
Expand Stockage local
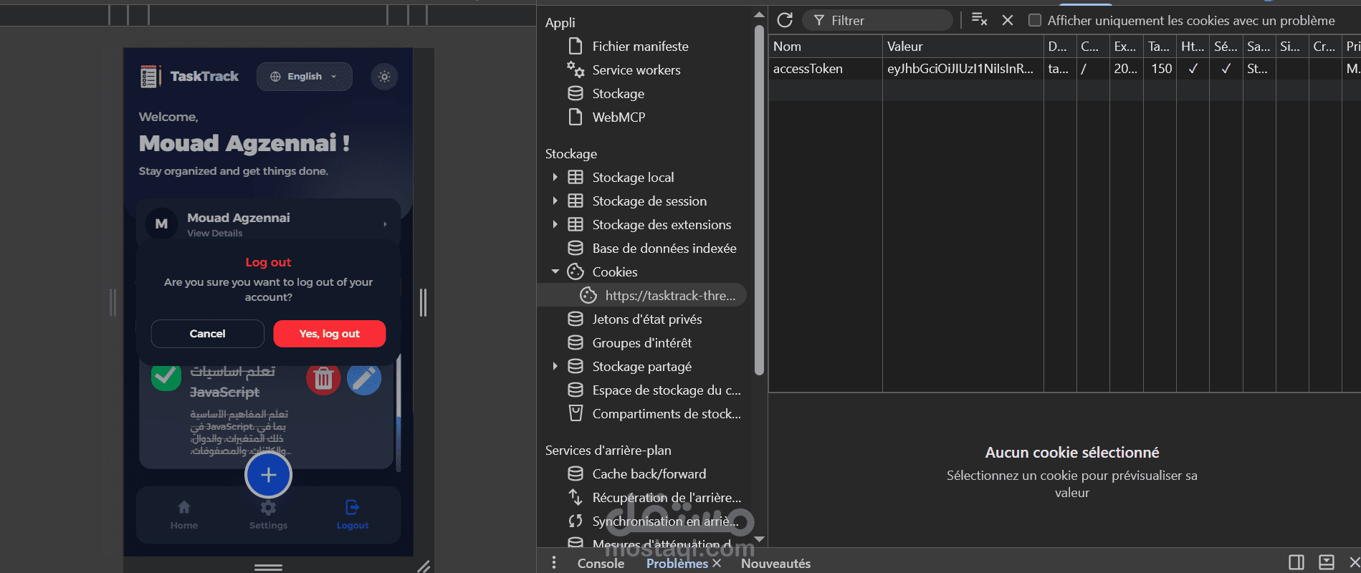point(555,177)
